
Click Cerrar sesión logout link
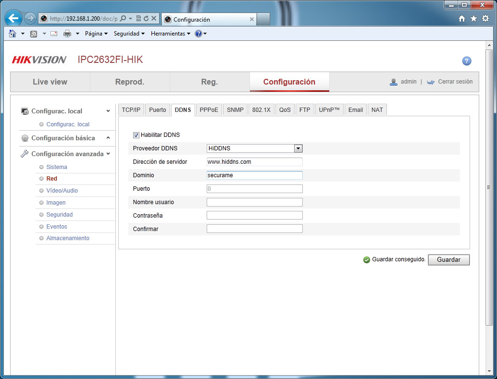[455, 82]
